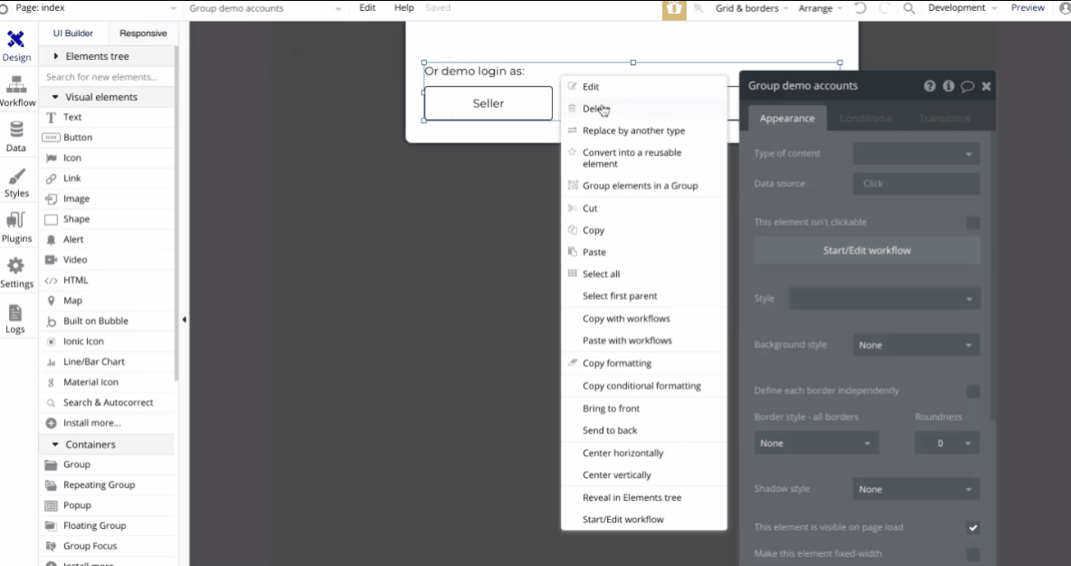Toggle 'This element isn't clickable' checkbox
The image size is (1071, 566).
972,223
